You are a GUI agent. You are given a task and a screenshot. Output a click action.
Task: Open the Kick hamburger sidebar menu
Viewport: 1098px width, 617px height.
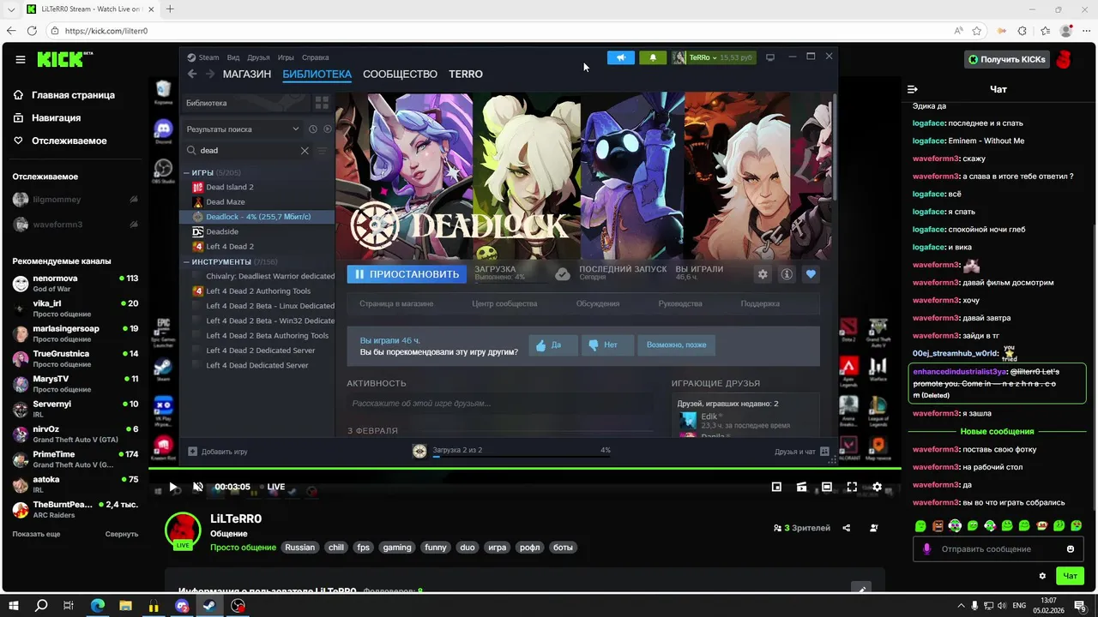(20, 59)
